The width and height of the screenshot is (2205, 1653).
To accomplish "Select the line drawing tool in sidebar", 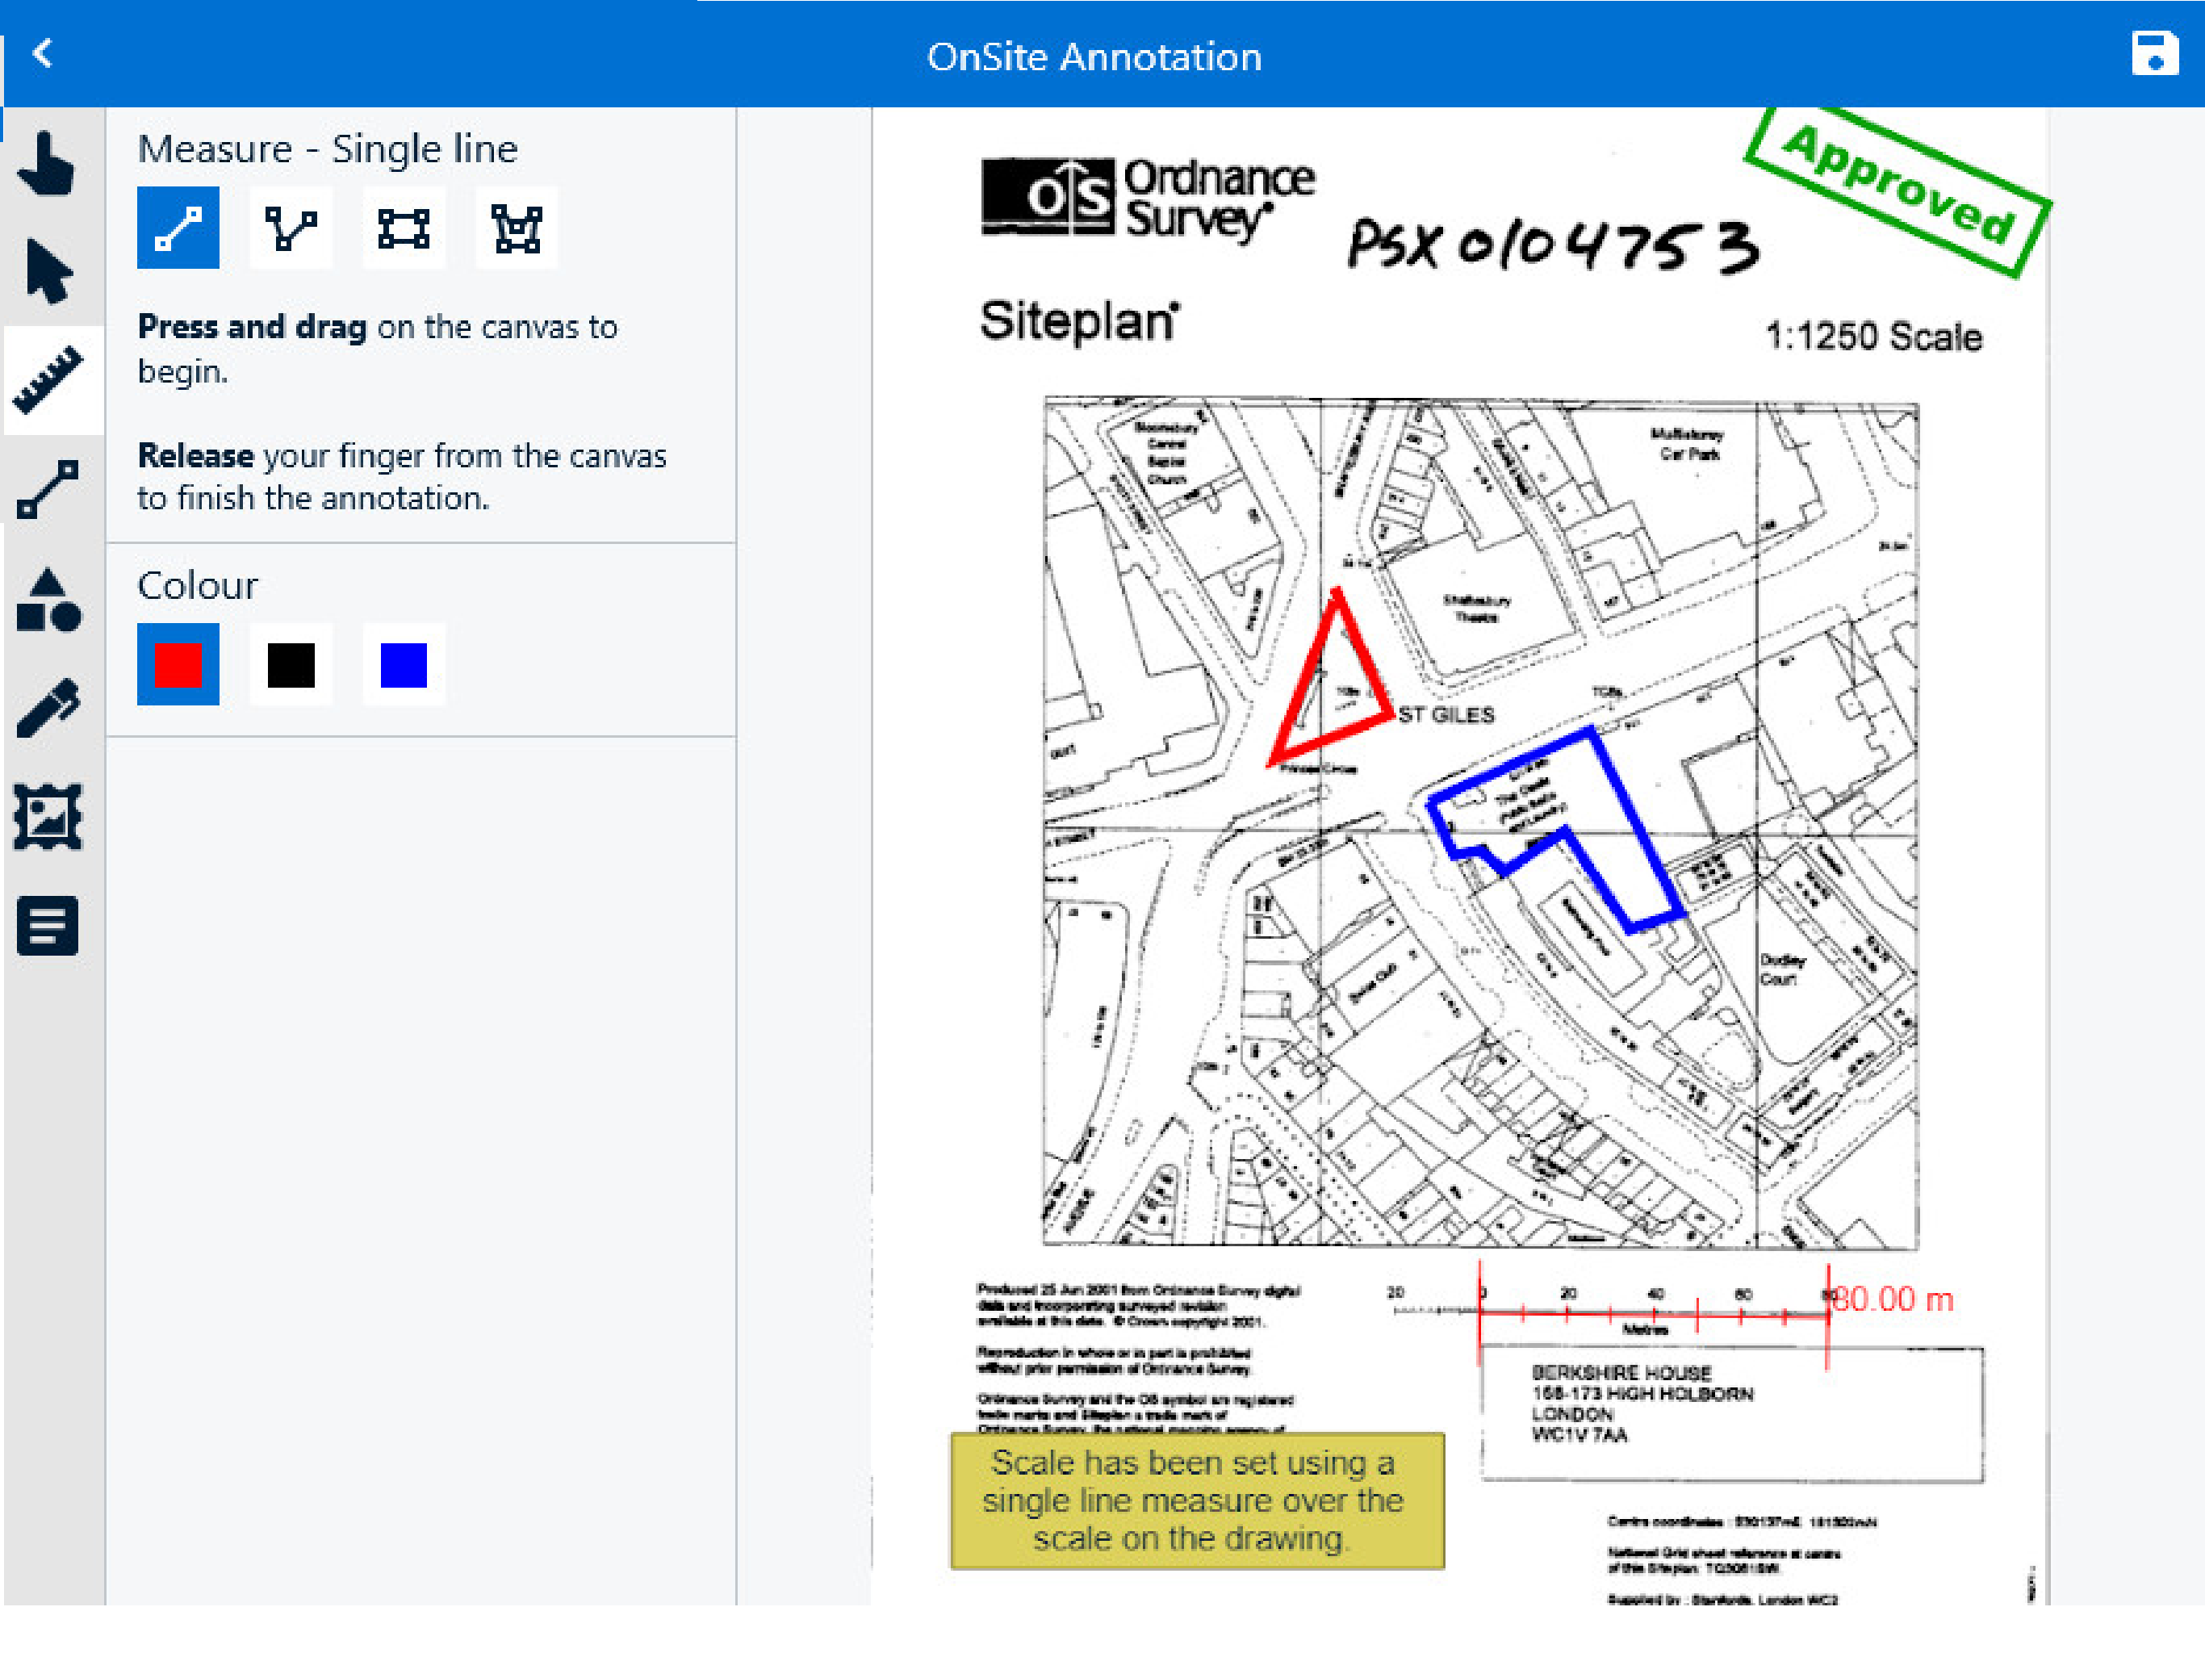I will tap(48, 488).
